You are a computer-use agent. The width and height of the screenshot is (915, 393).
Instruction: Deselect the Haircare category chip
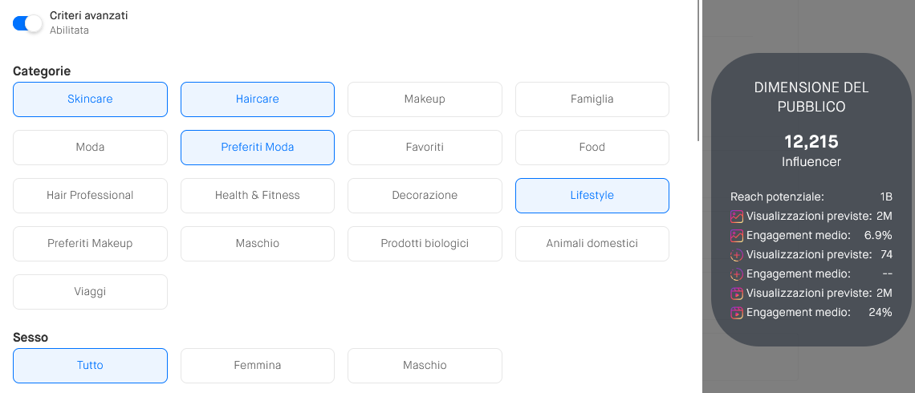(x=258, y=99)
